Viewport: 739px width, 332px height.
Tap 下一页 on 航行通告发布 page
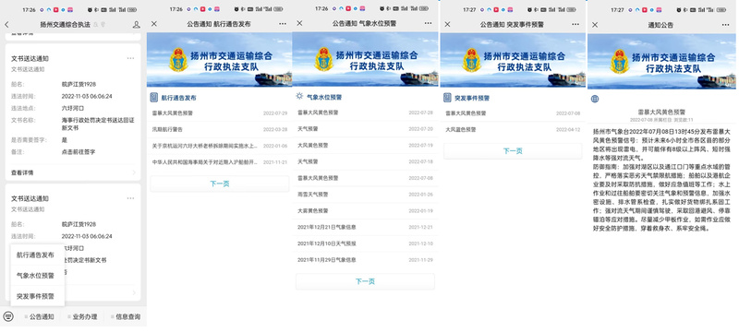pos(220,184)
